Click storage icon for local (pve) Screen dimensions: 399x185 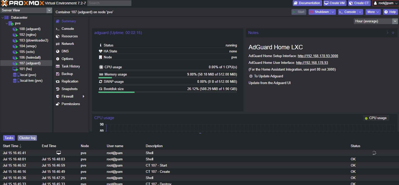pyautogui.click(x=16, y=75)
